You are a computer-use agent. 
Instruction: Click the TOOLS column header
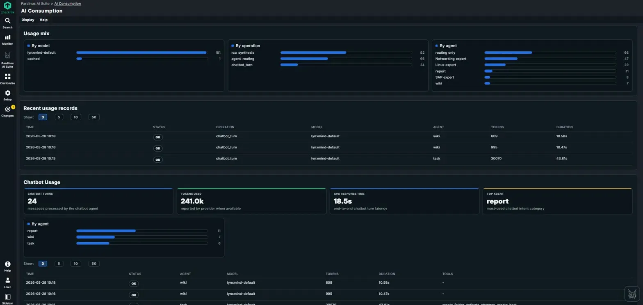[448, 273]
